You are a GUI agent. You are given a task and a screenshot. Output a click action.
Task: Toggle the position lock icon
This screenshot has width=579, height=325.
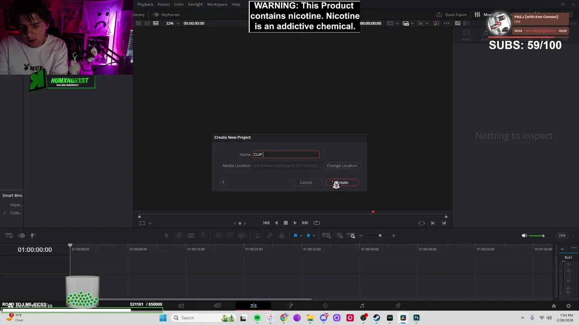point(282,236)
